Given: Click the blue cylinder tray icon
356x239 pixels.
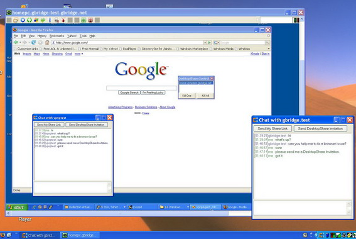Looking at the screenshot, I should tap(327, 235).
